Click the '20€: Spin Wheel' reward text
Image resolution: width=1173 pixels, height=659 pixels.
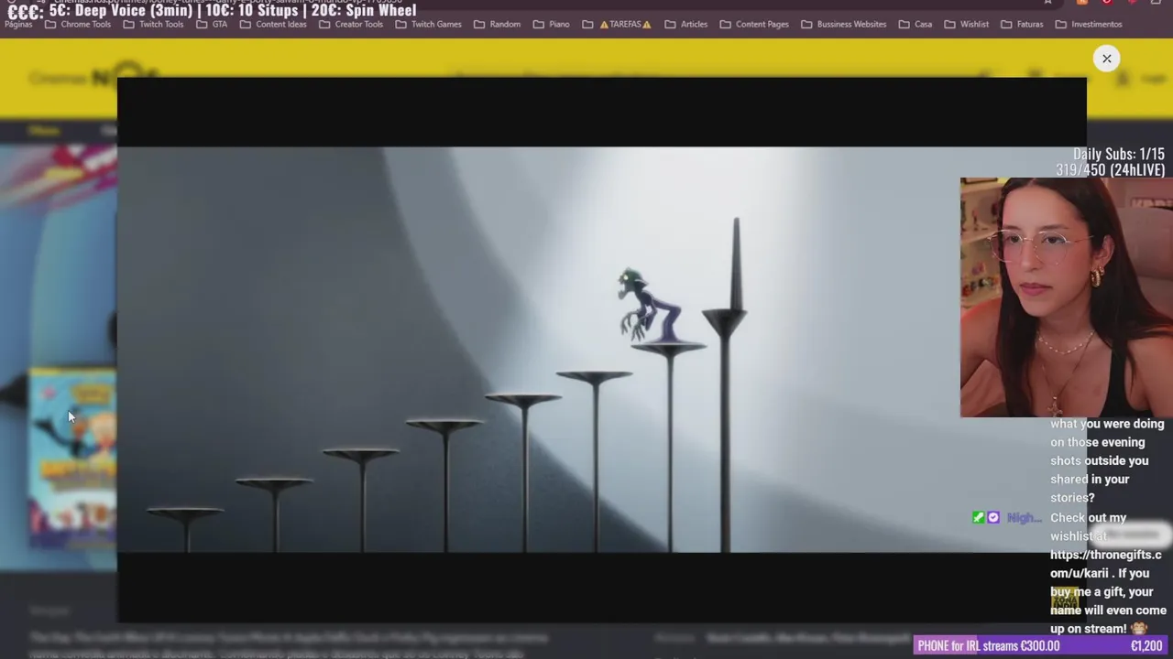tap(364, 10)
